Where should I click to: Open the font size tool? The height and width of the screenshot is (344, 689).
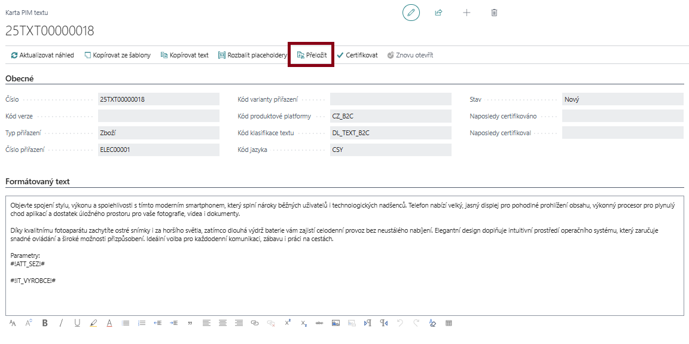click(13, 323)
